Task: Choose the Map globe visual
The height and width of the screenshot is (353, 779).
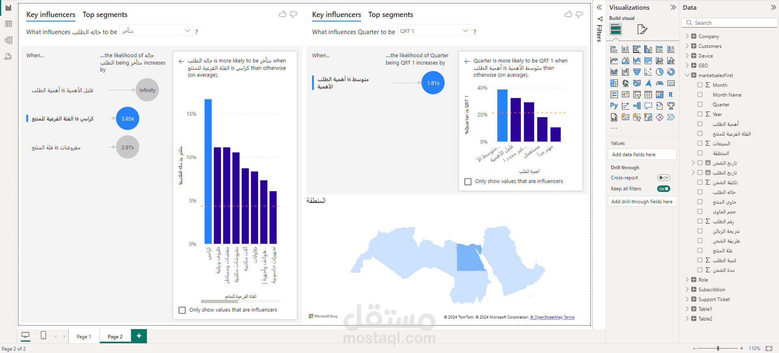Action: [626, 83]
